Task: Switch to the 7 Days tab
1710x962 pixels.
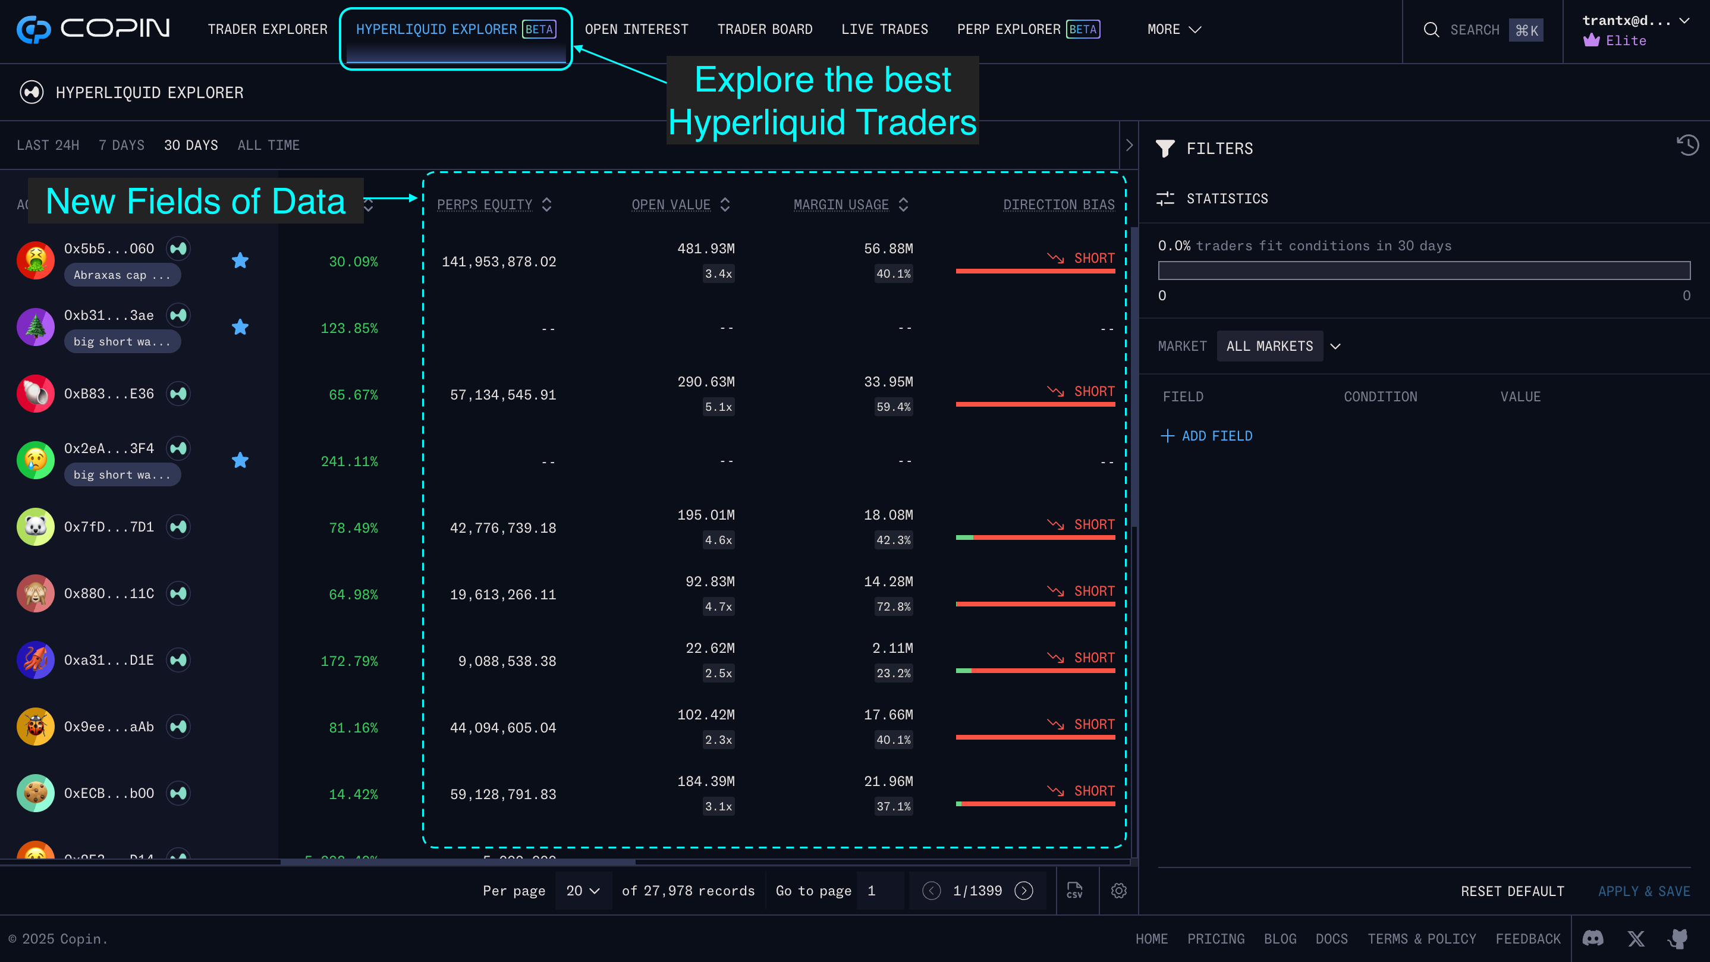Action: click(x=121, y=144)
